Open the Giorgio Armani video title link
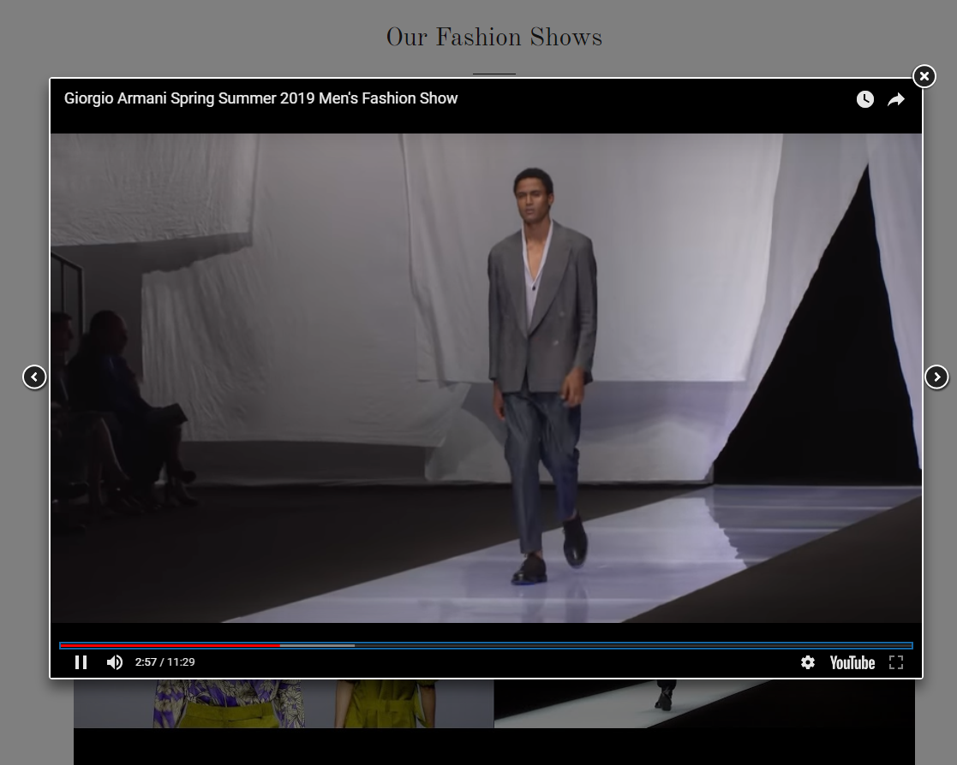 click(x=260, y=98)
